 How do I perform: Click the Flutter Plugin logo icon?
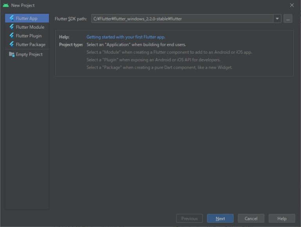click(12, 36)
